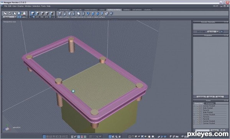Switch to the 3D Primitives tab
This screenshot has width=230, height=139.
coord(64,10)
